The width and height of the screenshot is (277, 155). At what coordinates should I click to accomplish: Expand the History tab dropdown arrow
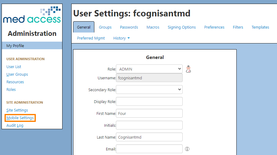[x=129, y=38]
